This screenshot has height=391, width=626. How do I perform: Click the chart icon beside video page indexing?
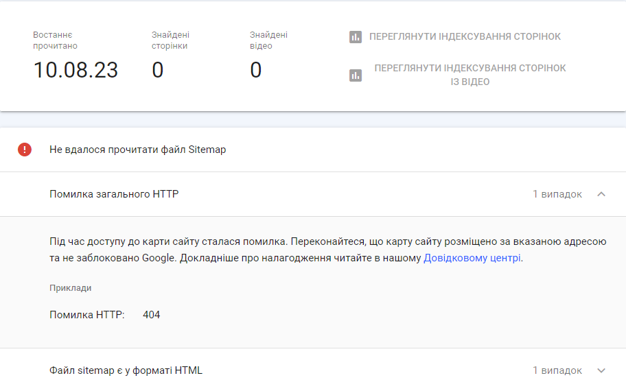355,75
